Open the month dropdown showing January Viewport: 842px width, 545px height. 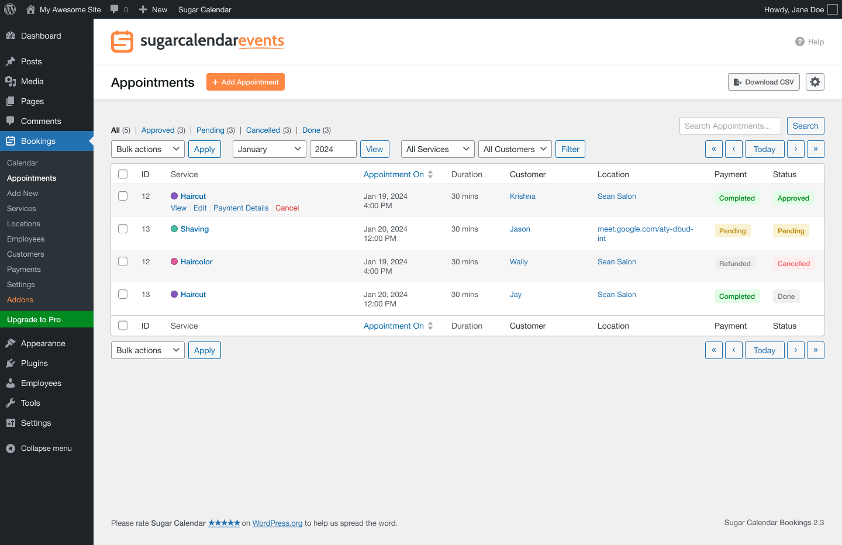click(x=269, y=149)
